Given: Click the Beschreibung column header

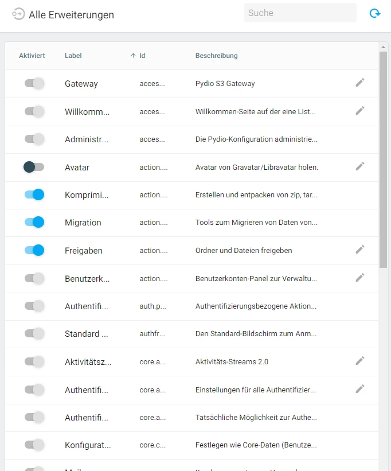Looking at the screenshot, I should coord(216,56).
